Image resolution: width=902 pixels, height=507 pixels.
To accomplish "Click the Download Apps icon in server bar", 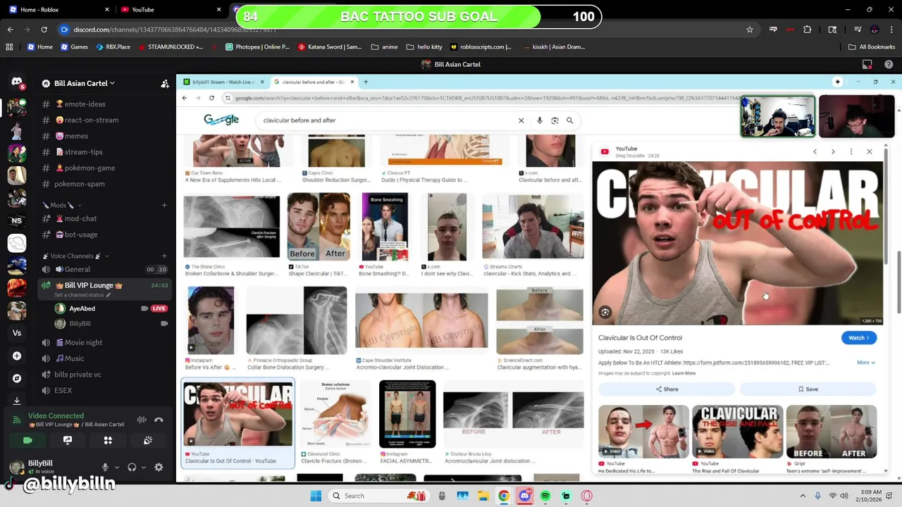I will [17, 401].
